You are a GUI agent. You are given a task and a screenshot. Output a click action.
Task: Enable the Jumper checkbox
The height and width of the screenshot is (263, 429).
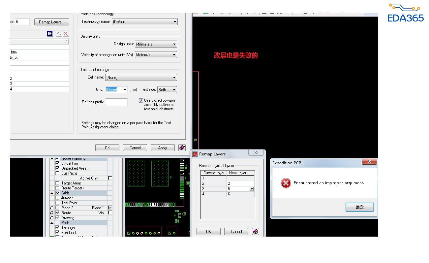tap(58, 198)
